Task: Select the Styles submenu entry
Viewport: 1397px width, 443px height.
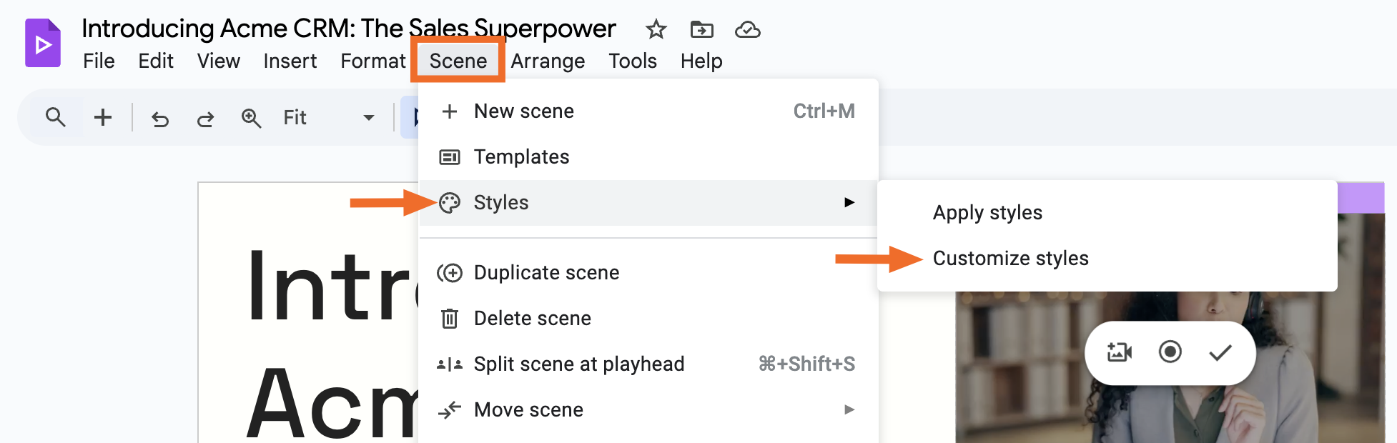Action: point(648,203)
